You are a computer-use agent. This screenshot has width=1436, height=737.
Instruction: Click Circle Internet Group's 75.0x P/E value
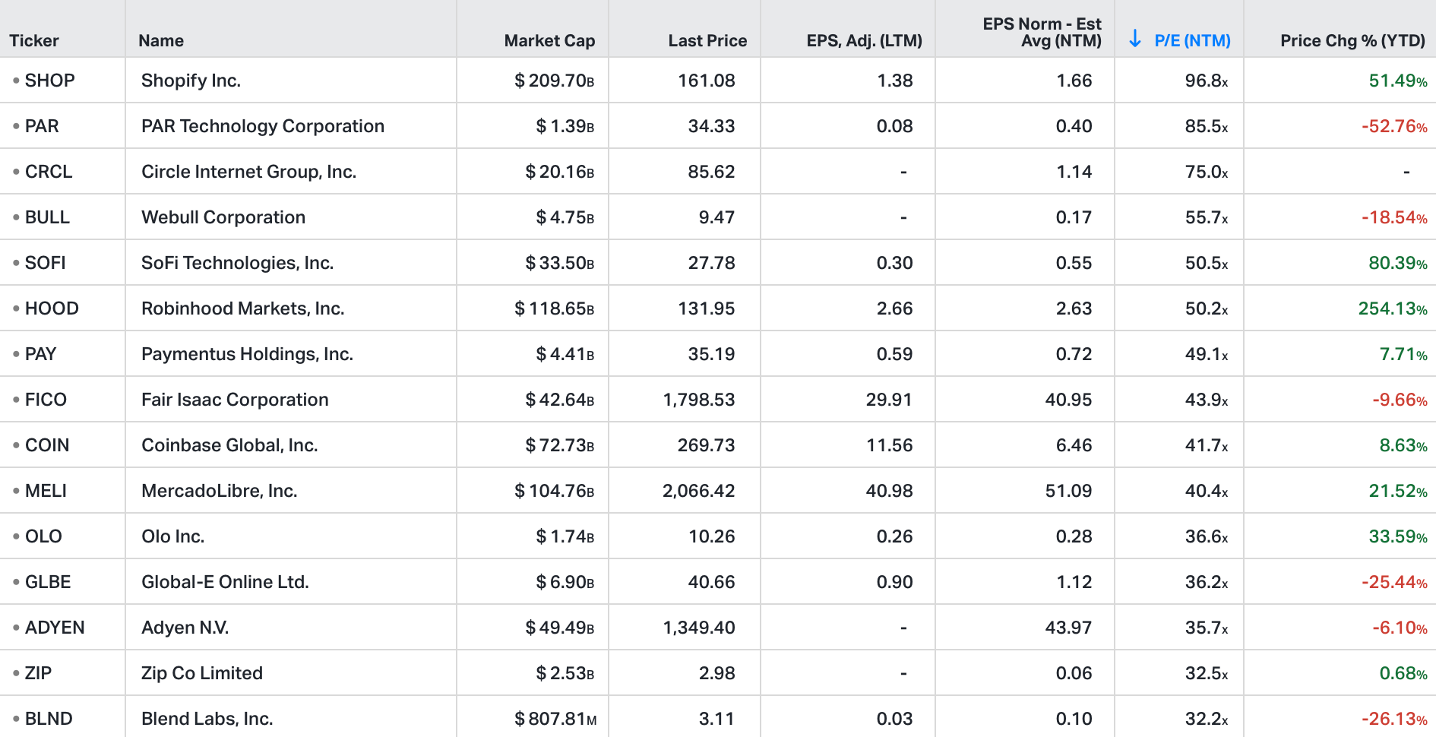pyautogui.click(x=1206, y=172)
